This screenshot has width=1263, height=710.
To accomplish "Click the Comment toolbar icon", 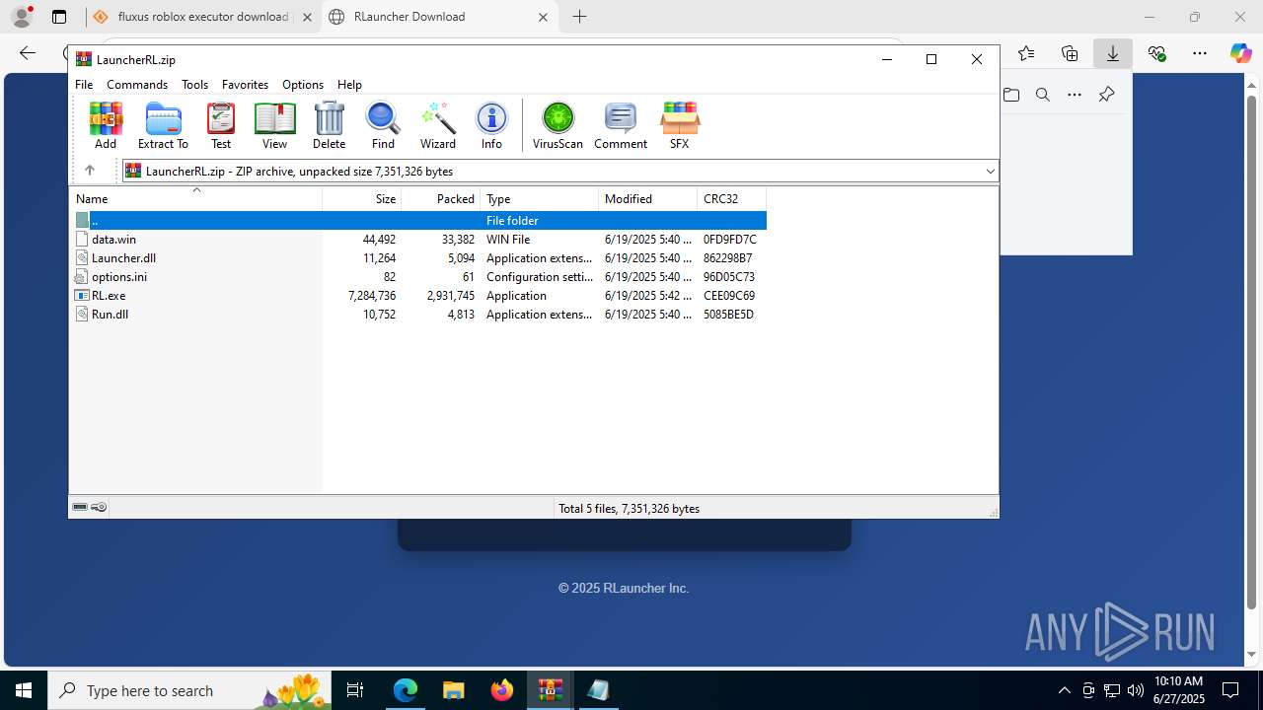I will (621, 125).
